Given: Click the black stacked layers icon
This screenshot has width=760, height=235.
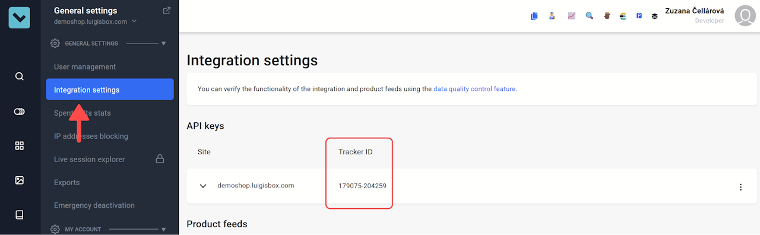Looking at the screenshot, I should click(x=654, y=16).
